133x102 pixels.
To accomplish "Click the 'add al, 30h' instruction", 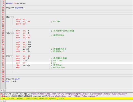I will (24, 44).
